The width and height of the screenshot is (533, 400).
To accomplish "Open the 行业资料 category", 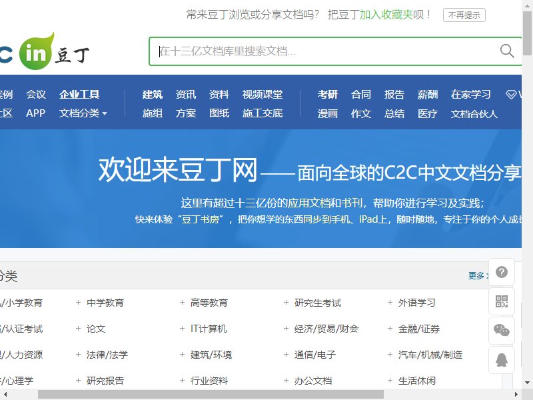I will 209,381.
